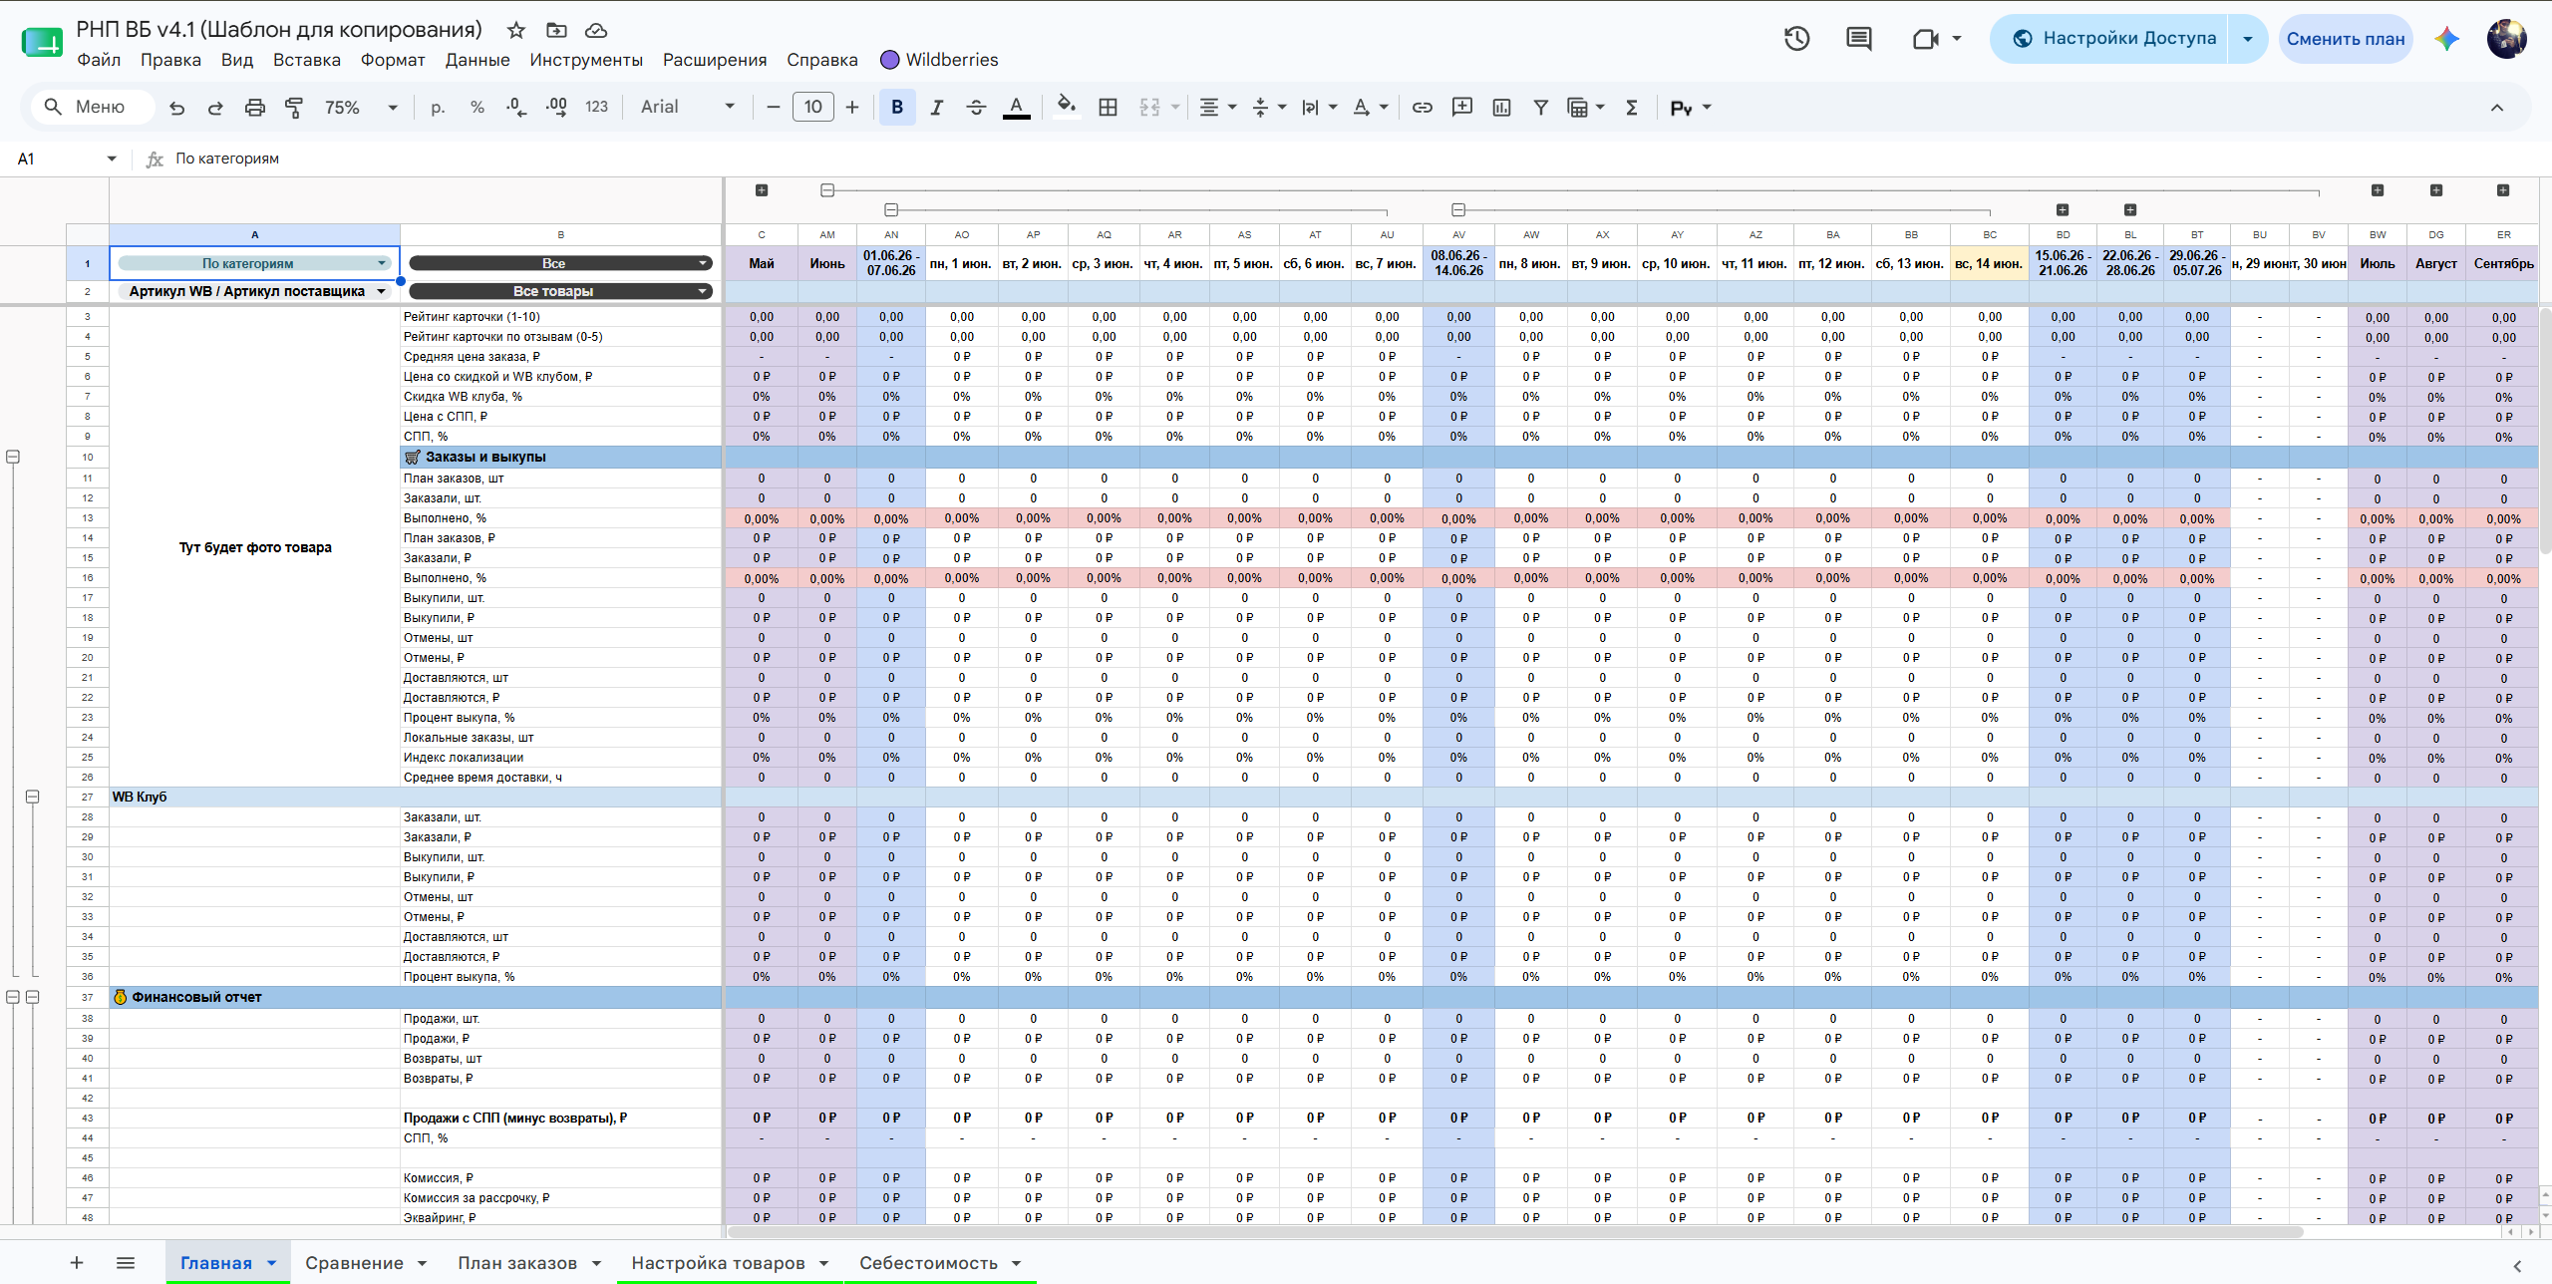Undo the last action
Image resolution: width=2552 pixels, height=1284 pixels.
click(176, 108)
